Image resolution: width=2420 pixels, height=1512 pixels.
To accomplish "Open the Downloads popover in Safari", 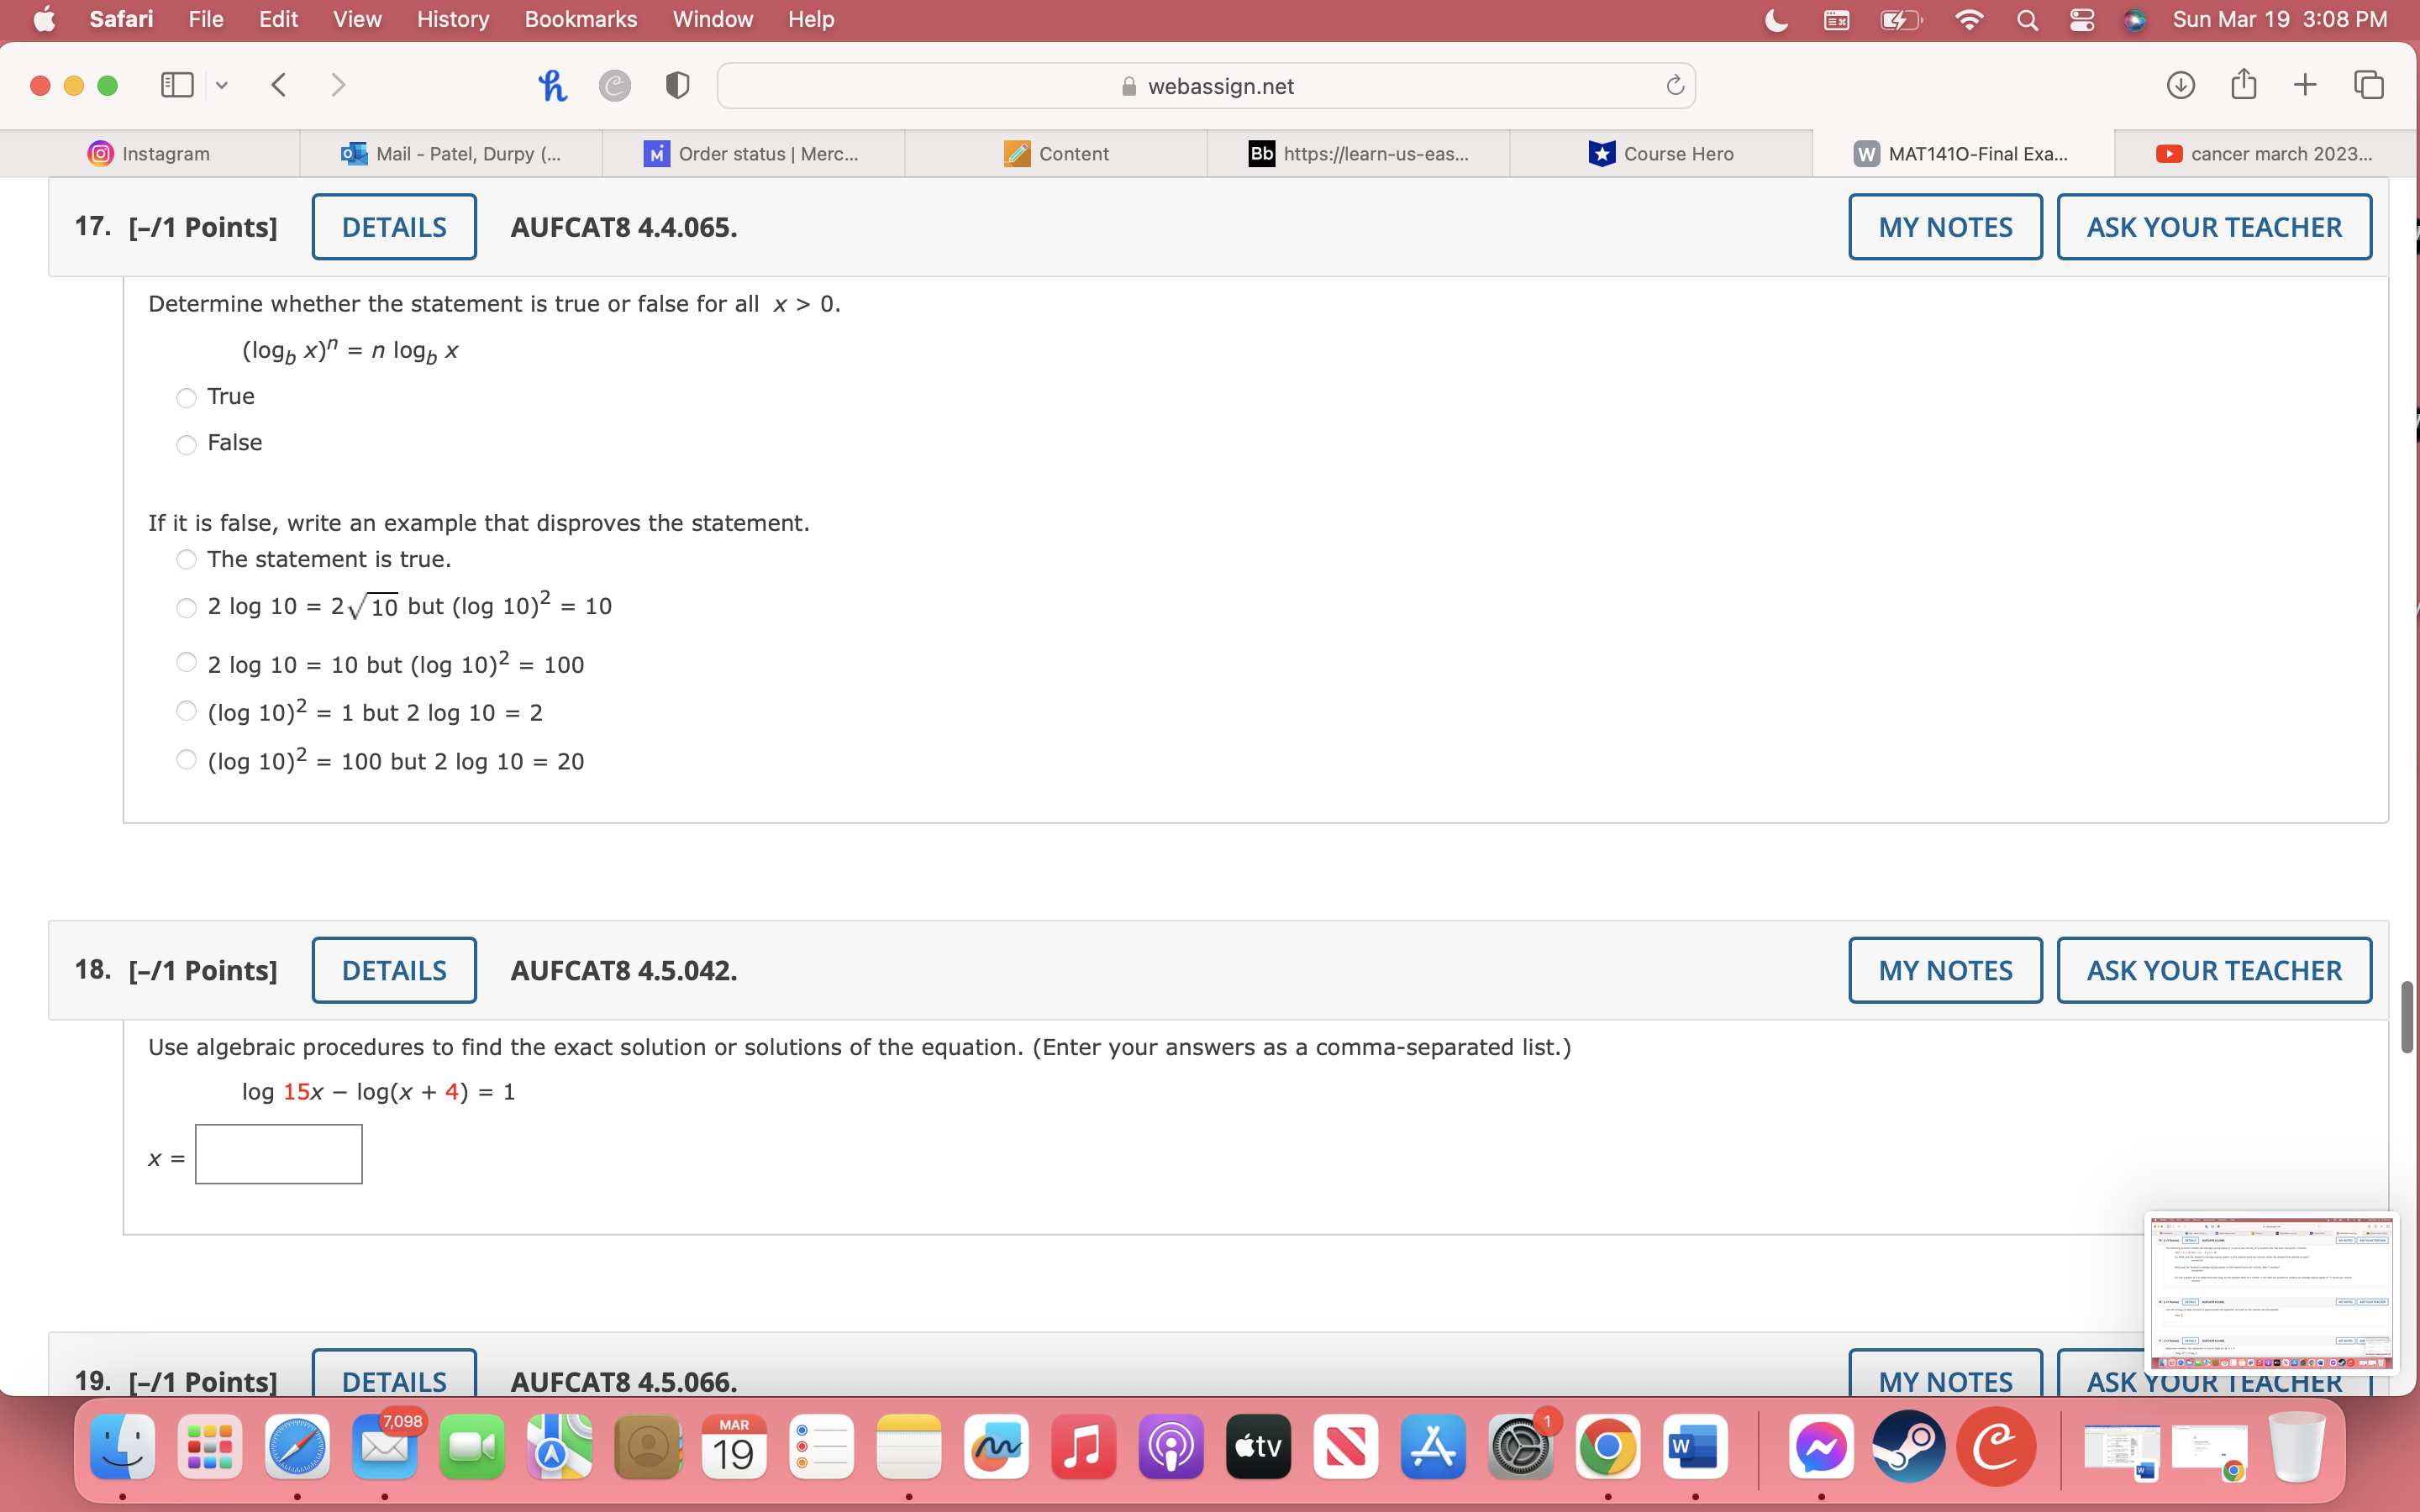I will coord(2181,85).
